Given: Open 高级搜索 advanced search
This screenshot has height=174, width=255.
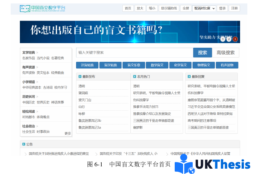Looking at the screenshot, I should click(226, 53).
